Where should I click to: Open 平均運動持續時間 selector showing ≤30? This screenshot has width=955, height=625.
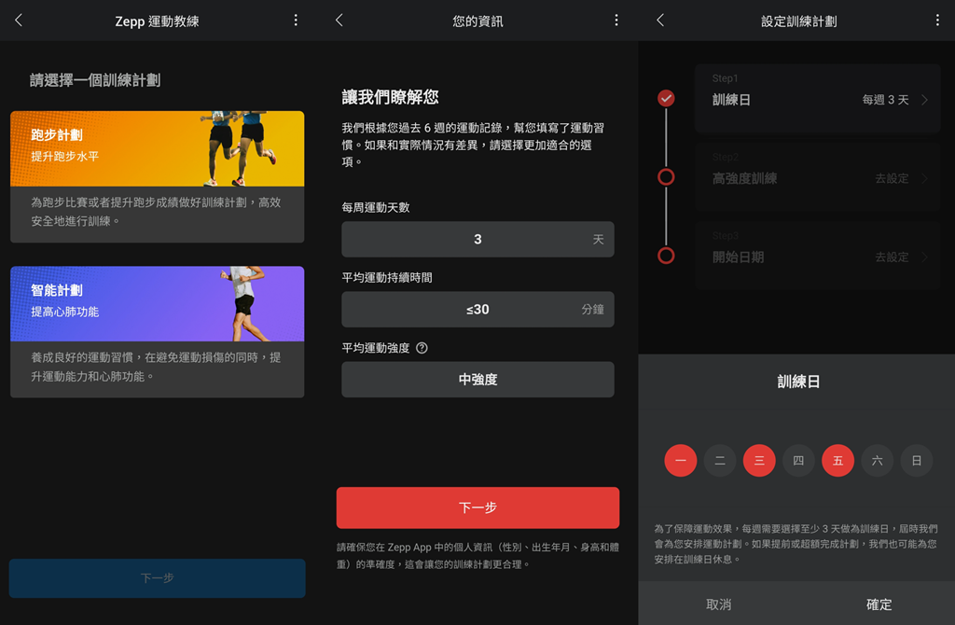click(x=477, y=310)
